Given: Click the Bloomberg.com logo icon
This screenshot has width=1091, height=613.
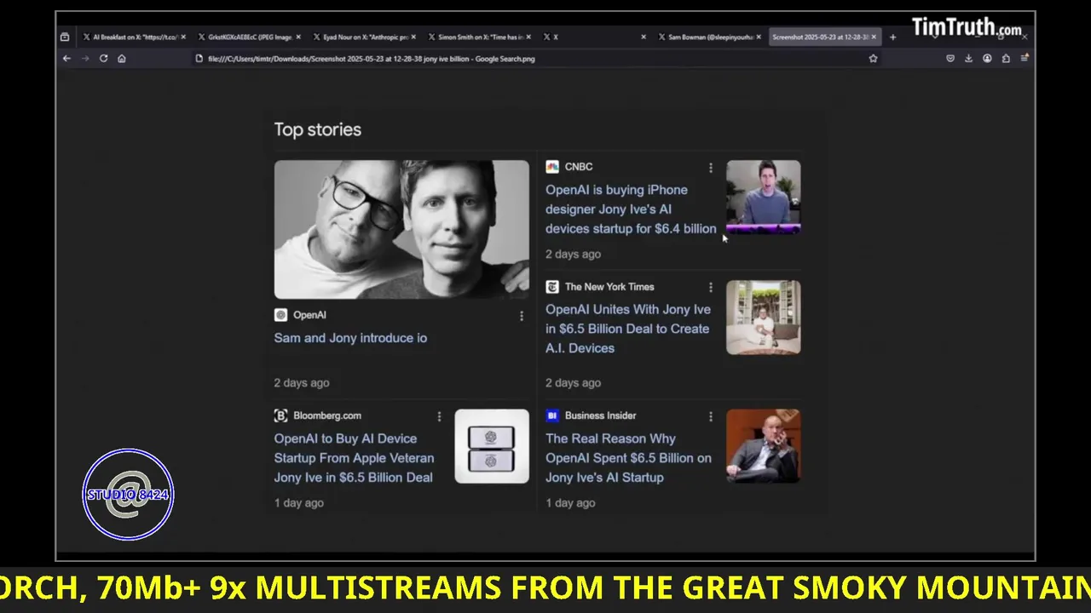Looking at the screenshot, I should (x=280, y=415).
